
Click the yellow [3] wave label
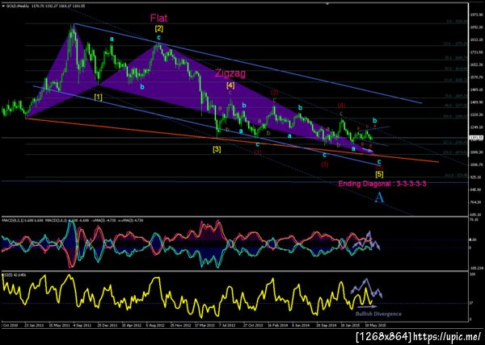pyautogui.click(x=217, y=150)
